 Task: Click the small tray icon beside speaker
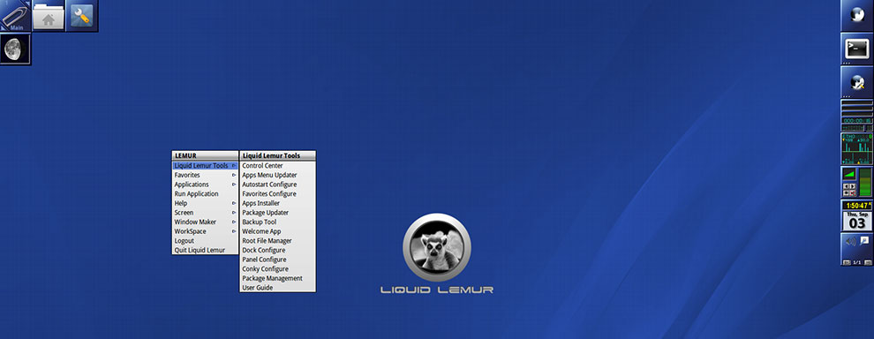tap(864, 240)
